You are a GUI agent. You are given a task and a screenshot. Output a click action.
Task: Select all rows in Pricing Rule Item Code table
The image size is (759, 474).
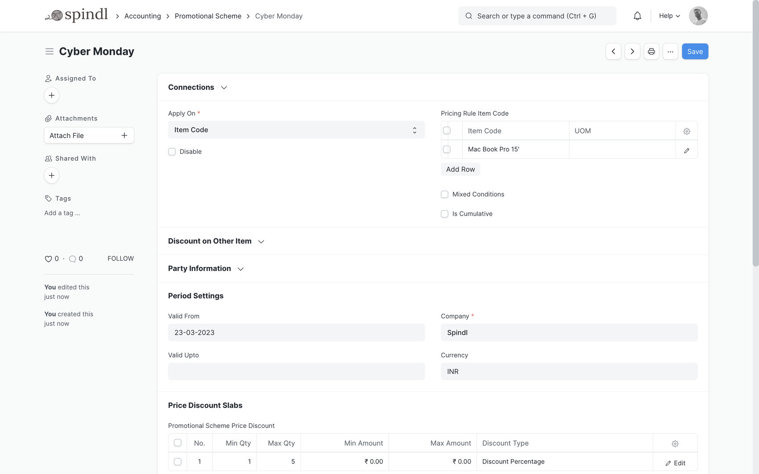coord(447,130)
